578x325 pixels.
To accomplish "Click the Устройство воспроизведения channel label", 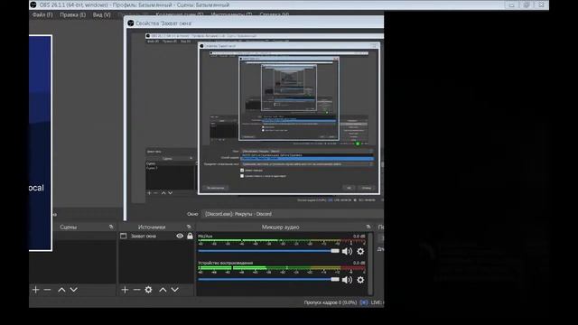I will point(226,263).
